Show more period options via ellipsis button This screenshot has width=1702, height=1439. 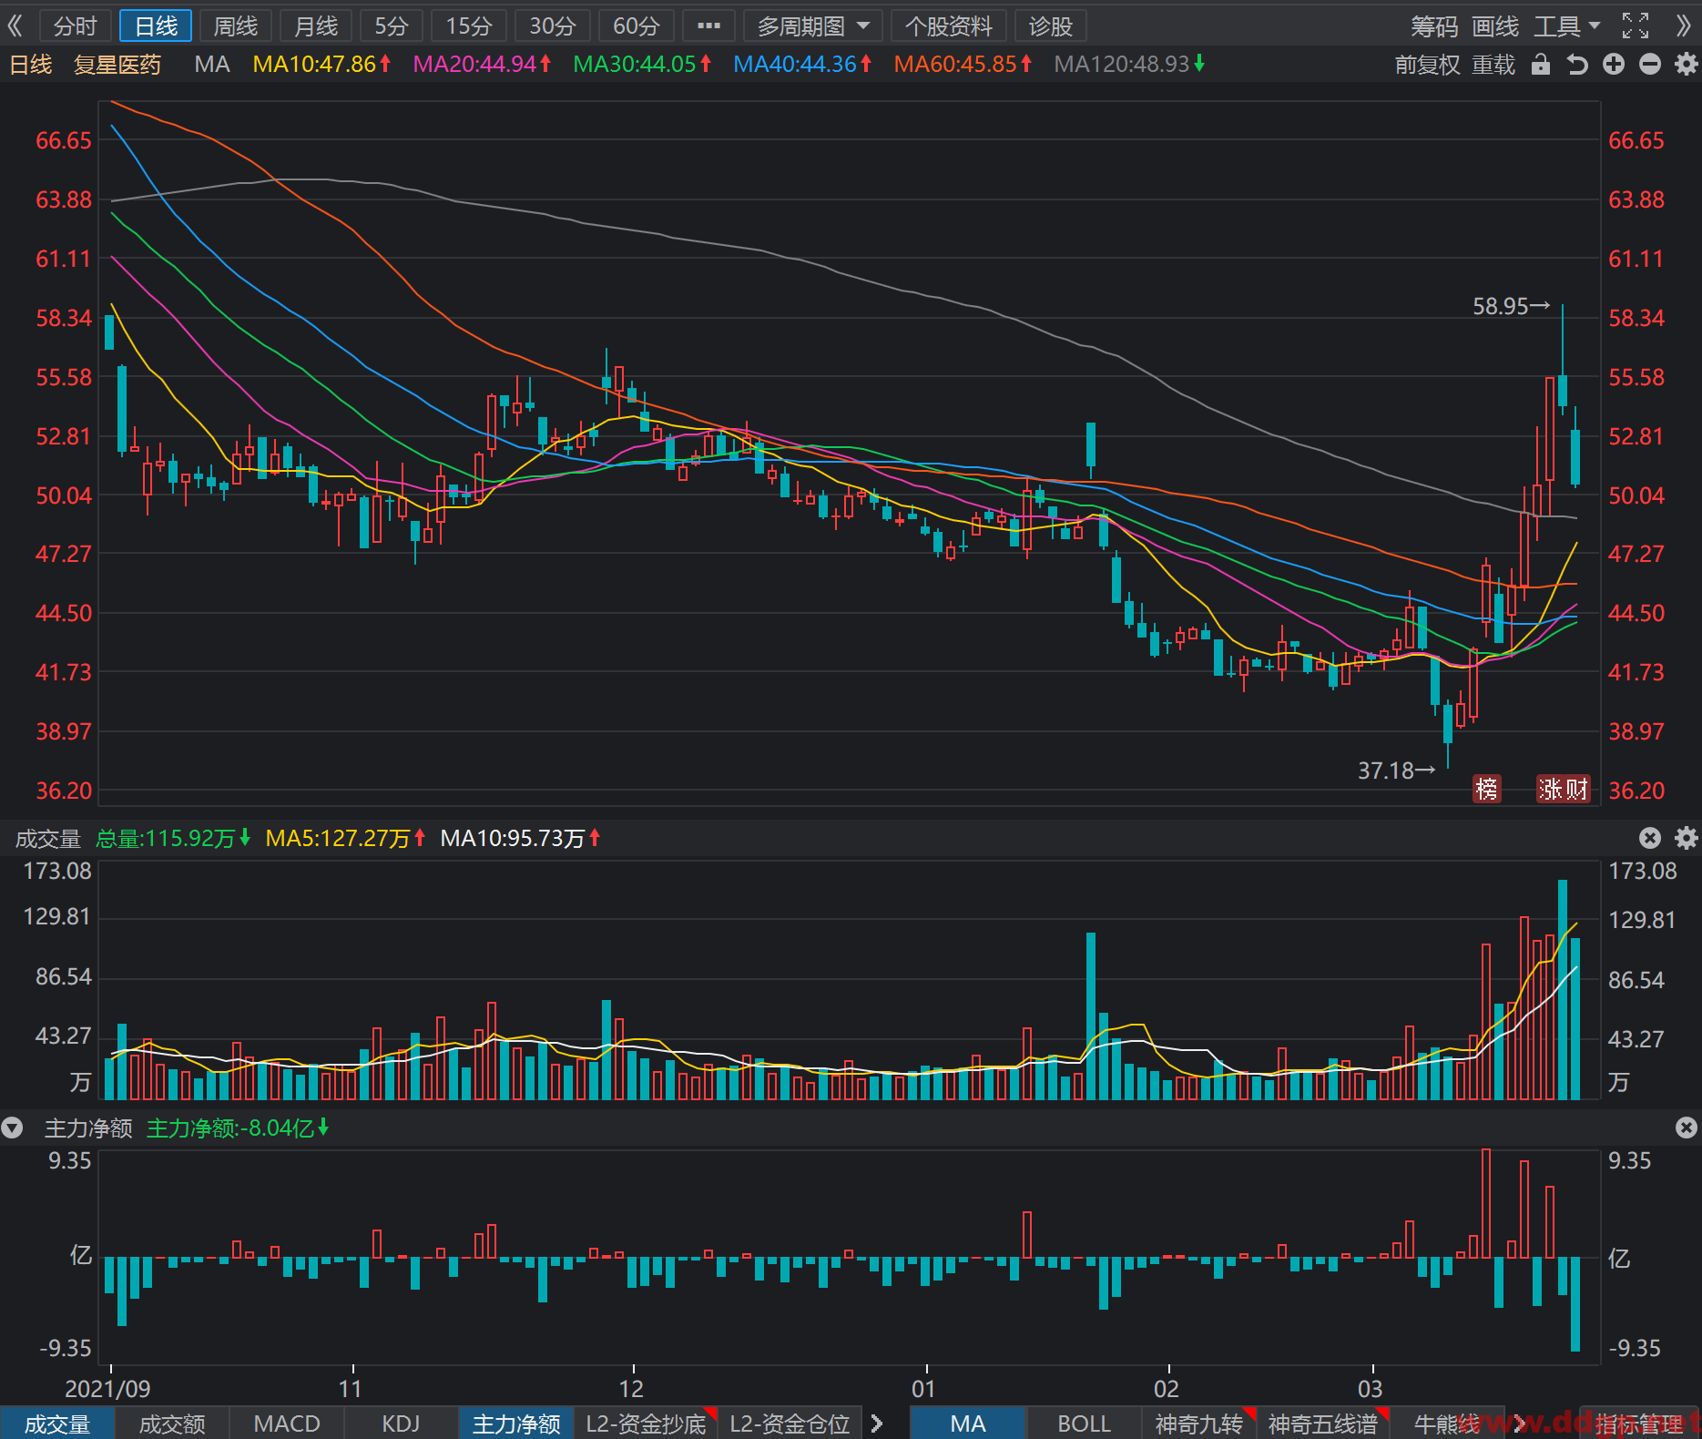click(x=708, y=26)
